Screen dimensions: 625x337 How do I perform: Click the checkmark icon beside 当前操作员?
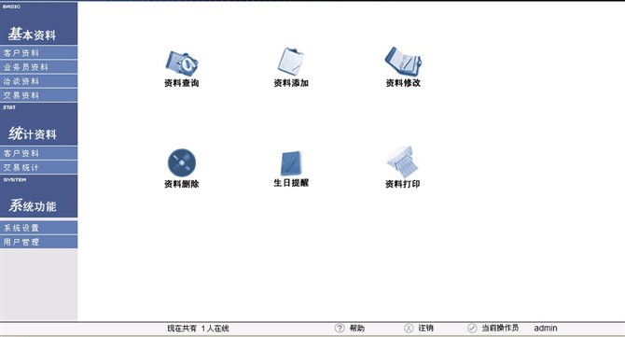point(472,328)
